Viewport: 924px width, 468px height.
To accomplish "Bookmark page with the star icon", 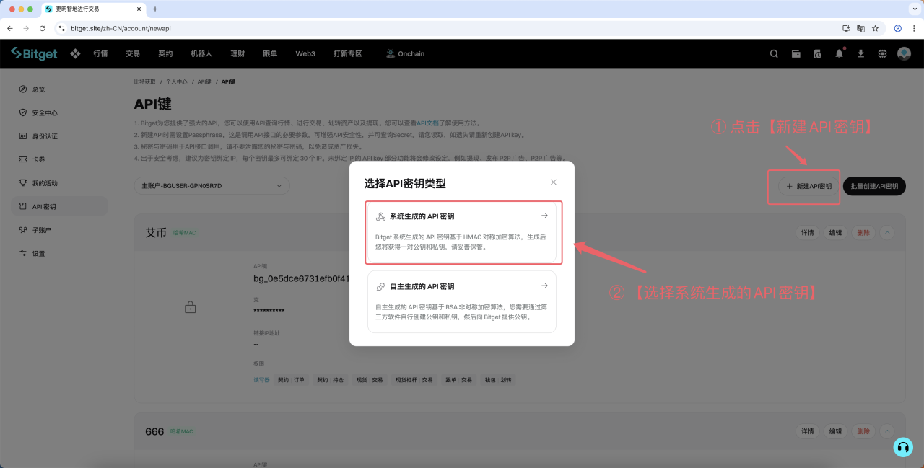I will [x=875, y=28].
